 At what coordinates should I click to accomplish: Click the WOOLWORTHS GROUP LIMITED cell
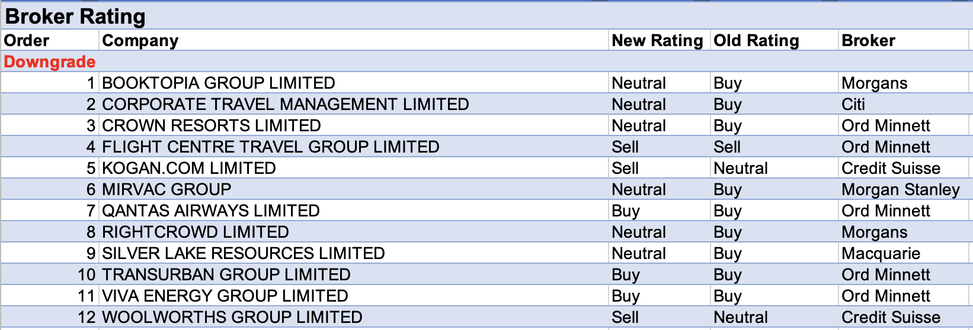tap(232, 317)
